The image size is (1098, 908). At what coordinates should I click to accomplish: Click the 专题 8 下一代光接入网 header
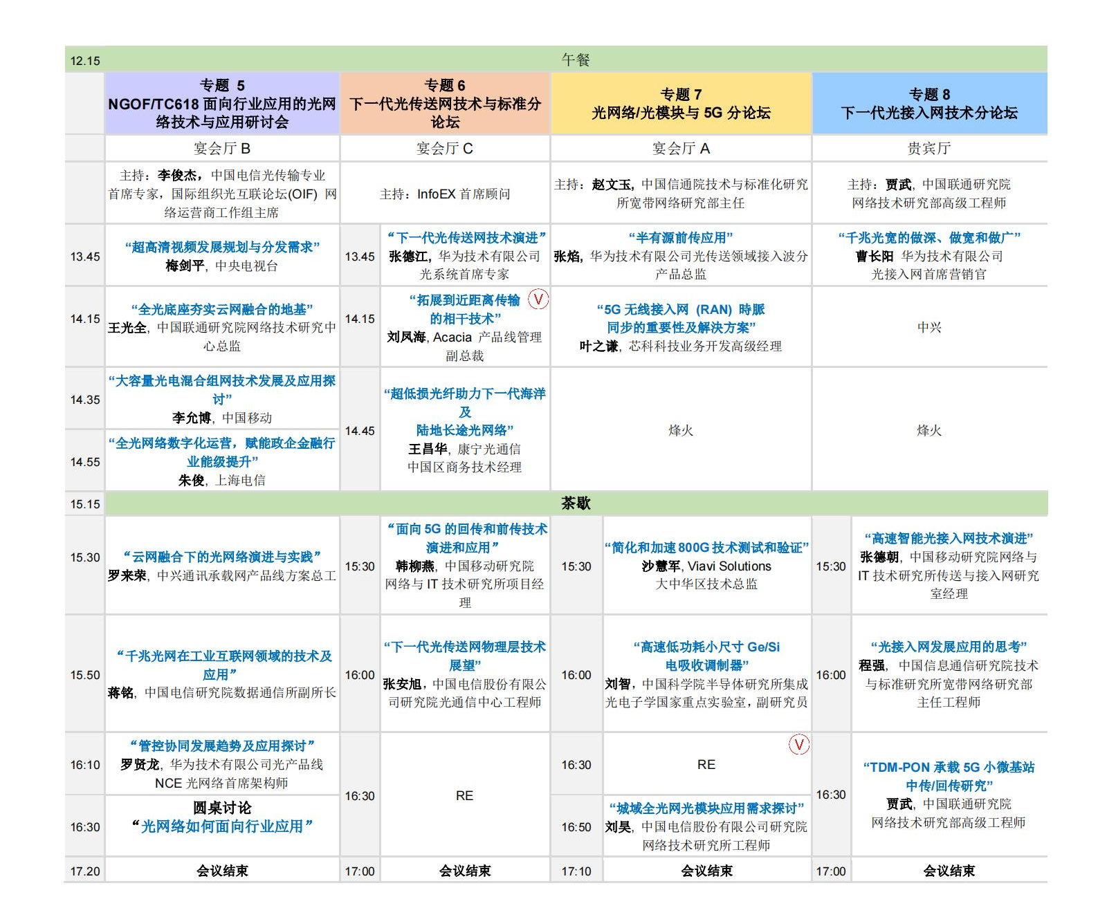pyautogui.click(x=929, y=104)
